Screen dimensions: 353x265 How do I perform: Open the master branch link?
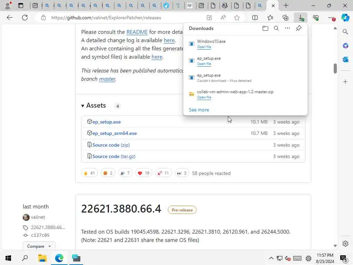[107, 79]
